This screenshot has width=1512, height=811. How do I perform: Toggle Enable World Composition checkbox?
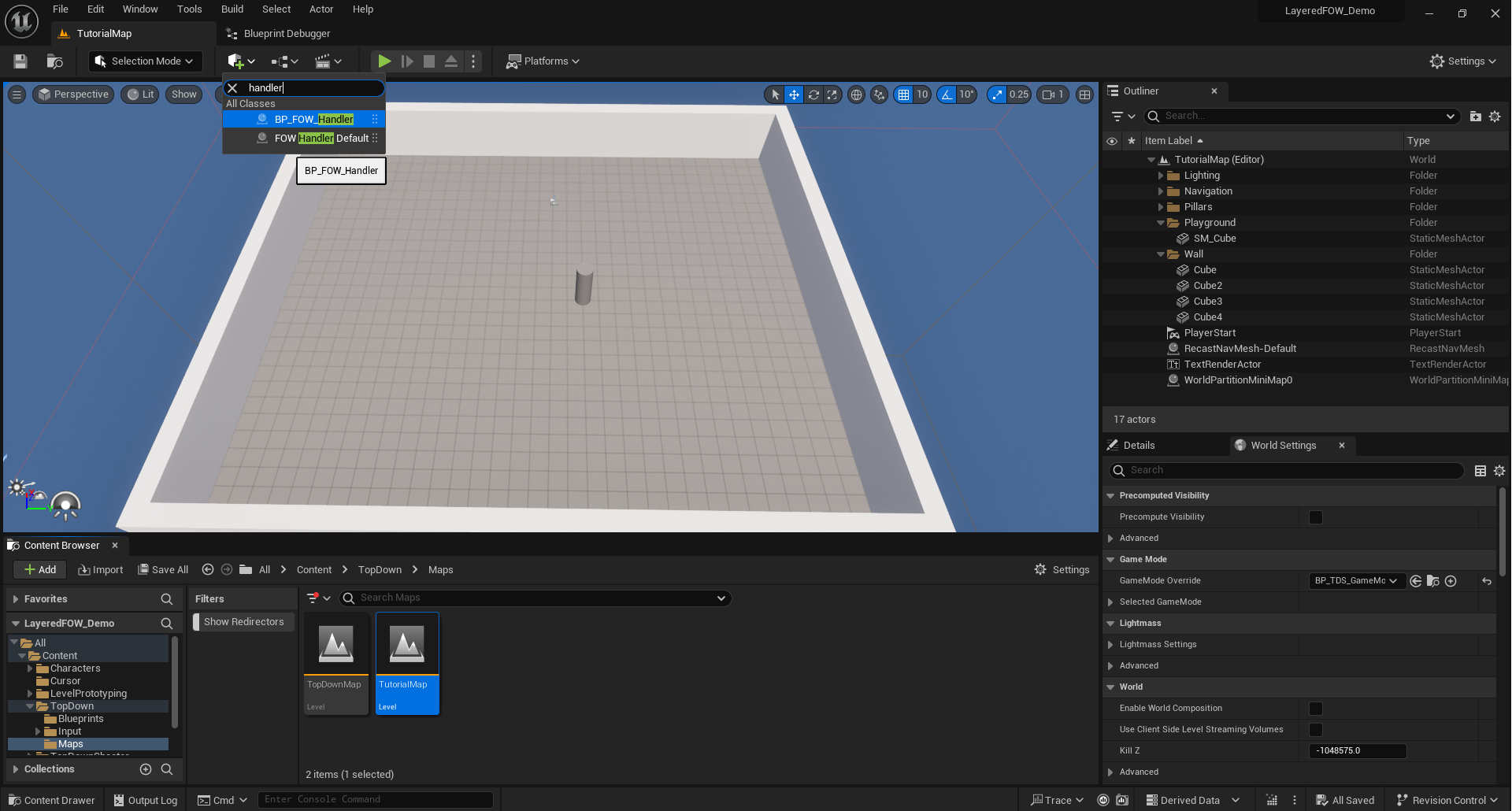click(x=1316, y=709)
